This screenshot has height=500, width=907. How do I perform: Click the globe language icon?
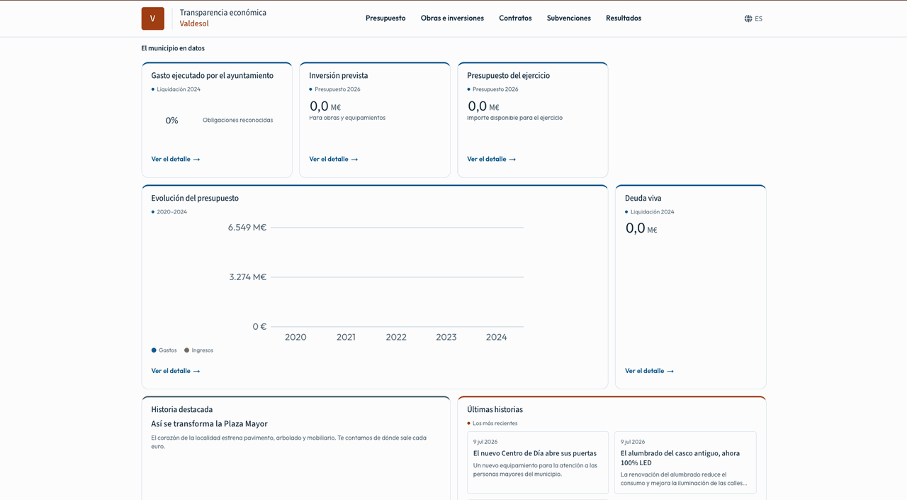point(748,18)
